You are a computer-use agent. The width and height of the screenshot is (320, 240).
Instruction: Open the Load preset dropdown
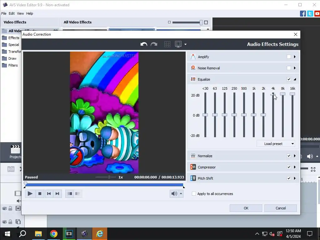[276, 144]
